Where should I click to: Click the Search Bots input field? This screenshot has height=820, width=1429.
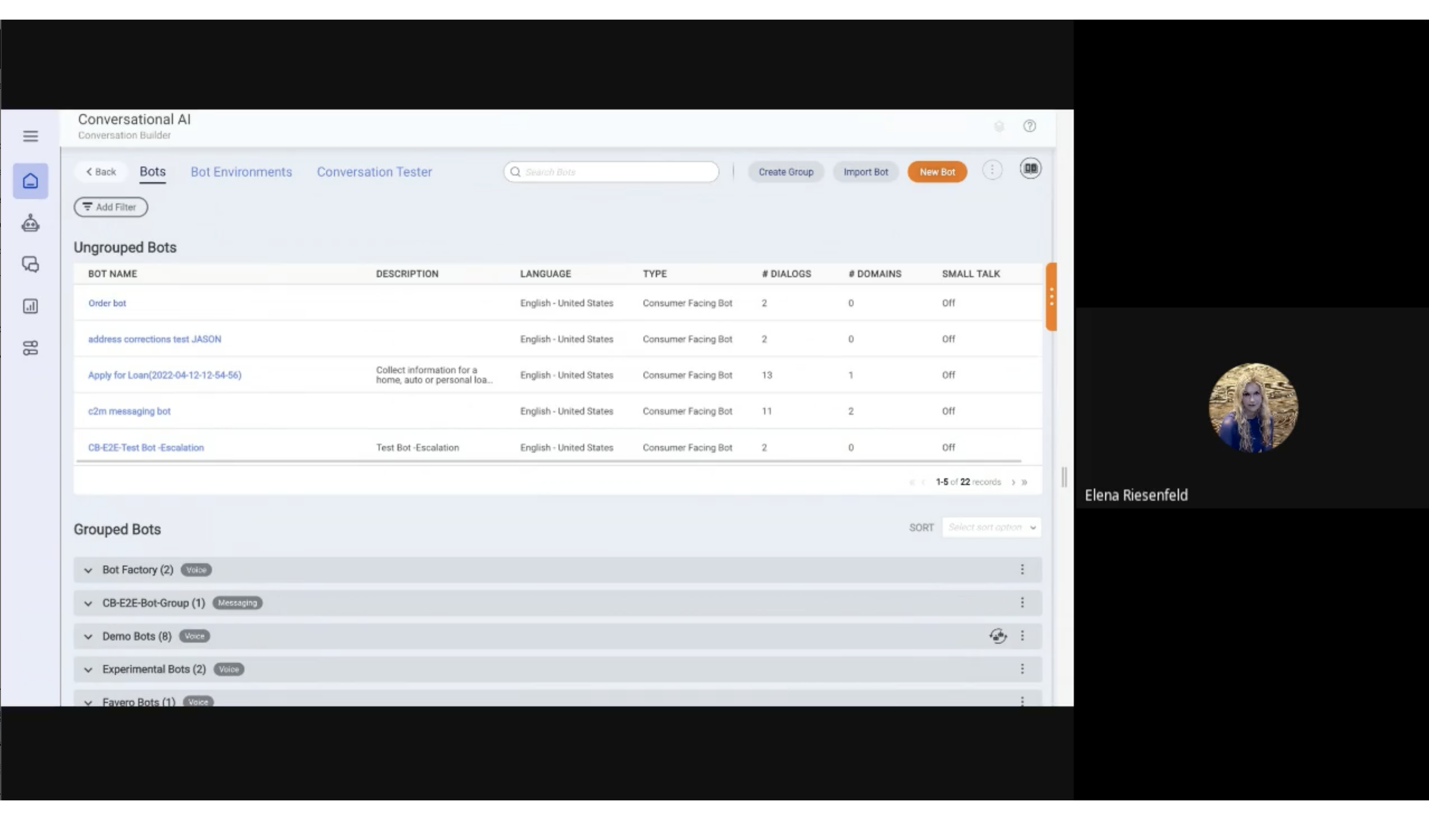(x=611, y=172)
